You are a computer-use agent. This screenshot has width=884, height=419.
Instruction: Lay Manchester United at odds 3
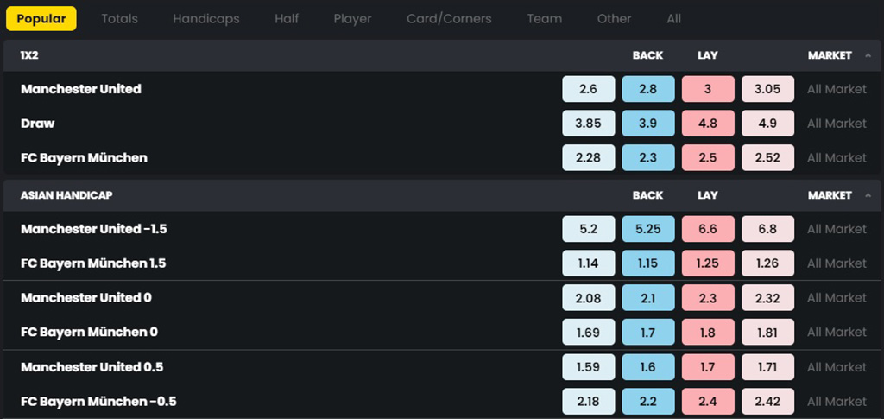point(708,89)
